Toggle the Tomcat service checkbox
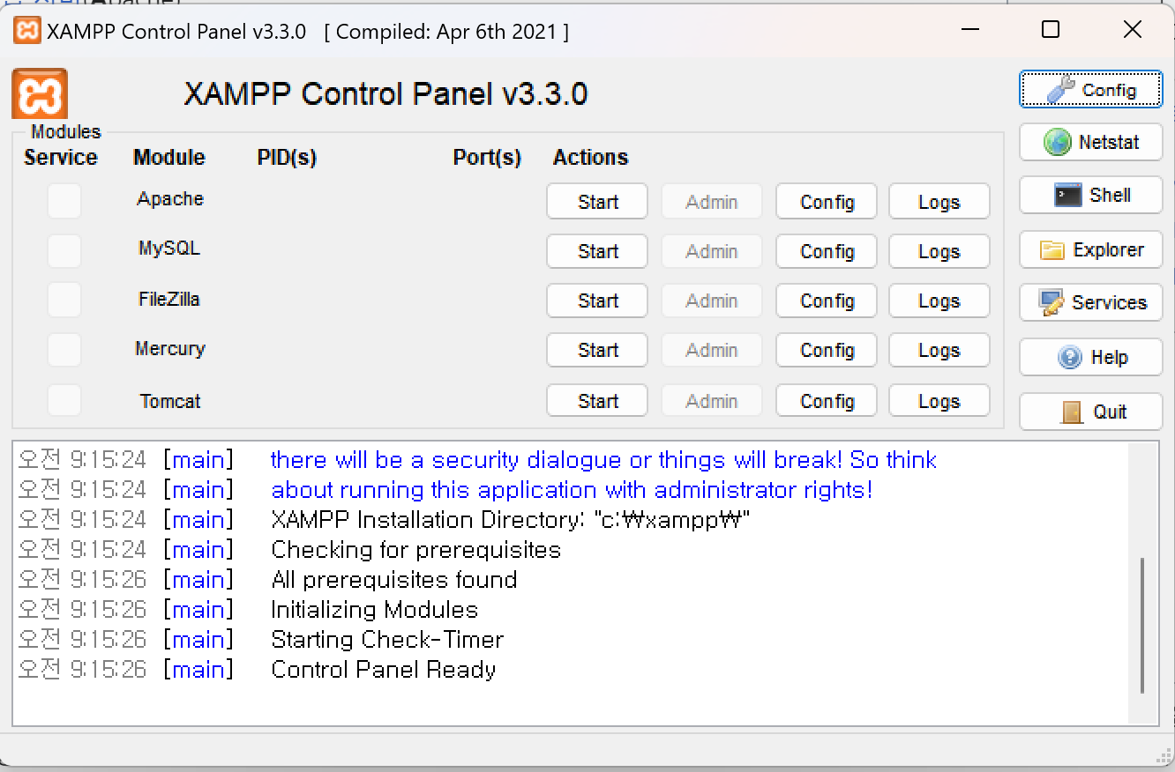This screenshot has width=1175, height=772. tap(64, 400)
